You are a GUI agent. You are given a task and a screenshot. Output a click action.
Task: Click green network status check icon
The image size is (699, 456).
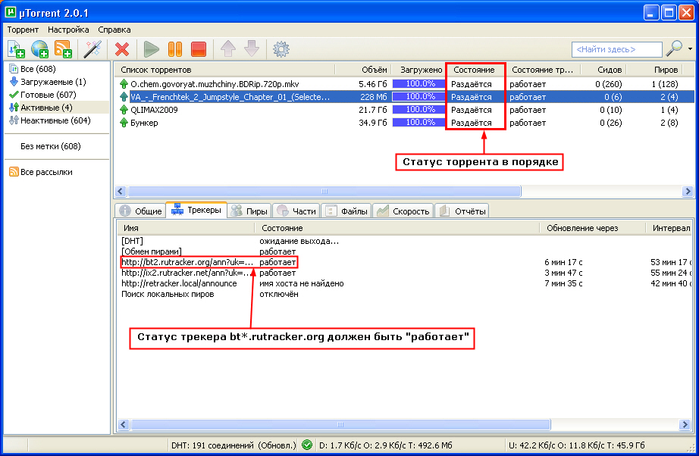307,445
